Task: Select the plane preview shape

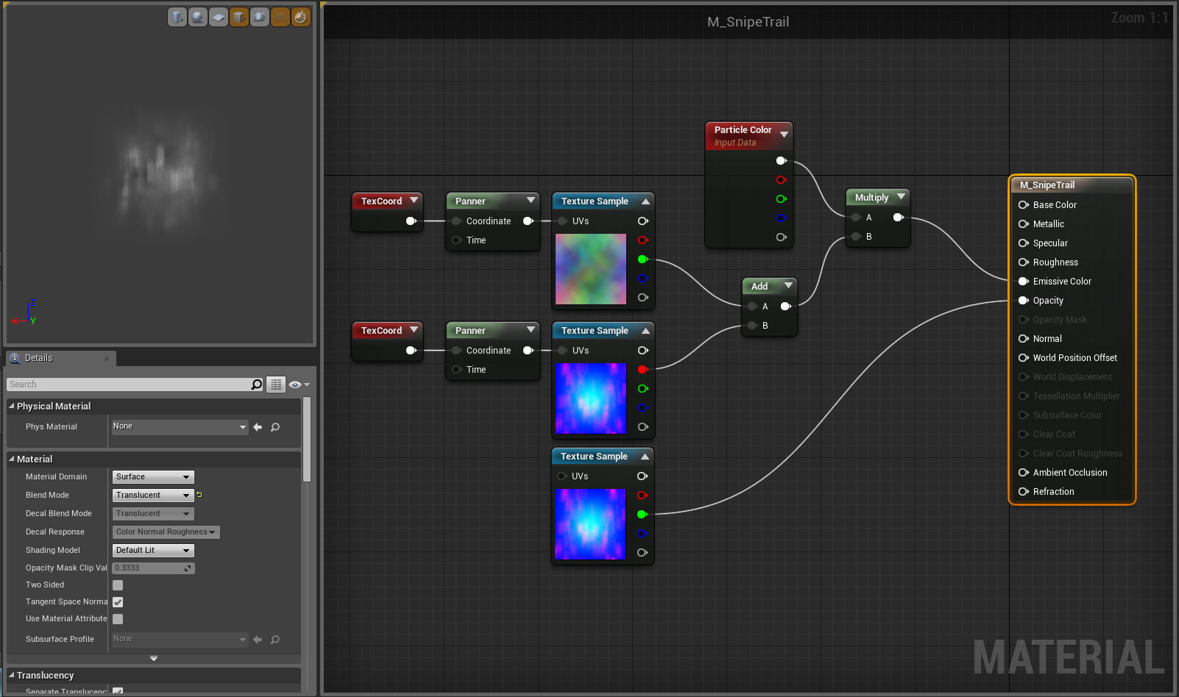Action: click(219, 17)
